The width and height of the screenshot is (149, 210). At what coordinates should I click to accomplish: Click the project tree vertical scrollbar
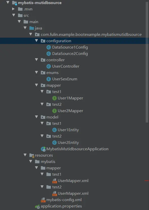point(147,62)
